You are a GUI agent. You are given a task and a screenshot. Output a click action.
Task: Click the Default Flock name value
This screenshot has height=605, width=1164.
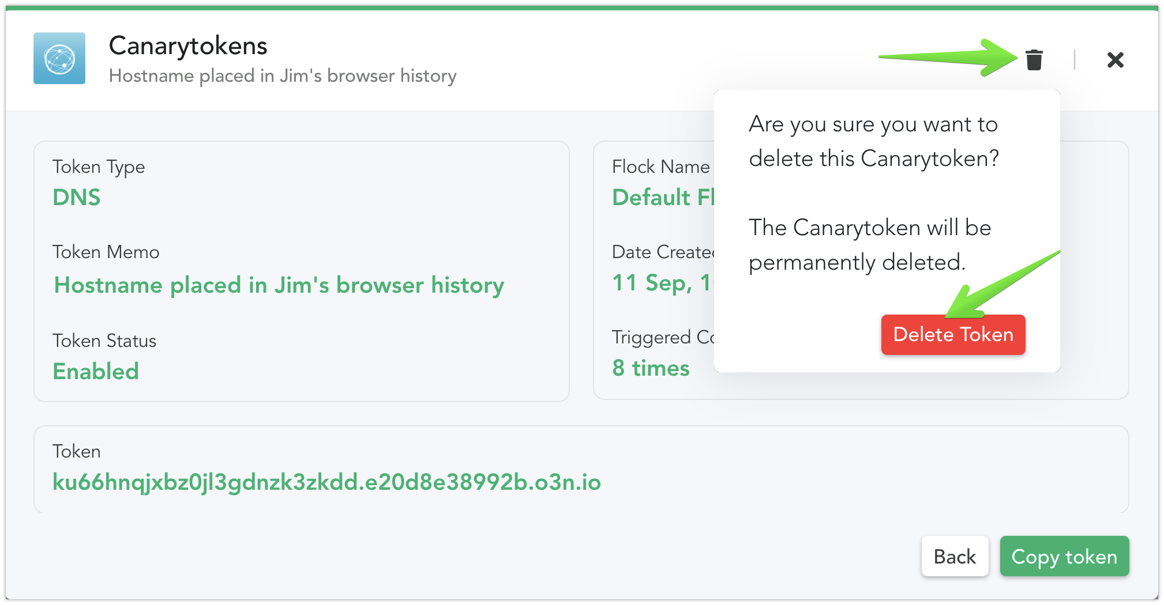(663, 198)
